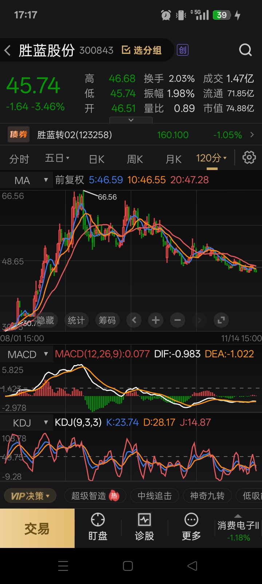Switch to 分时 chart tab
The width and height of the screenshot is (262, 584).
tap(19, 159)
